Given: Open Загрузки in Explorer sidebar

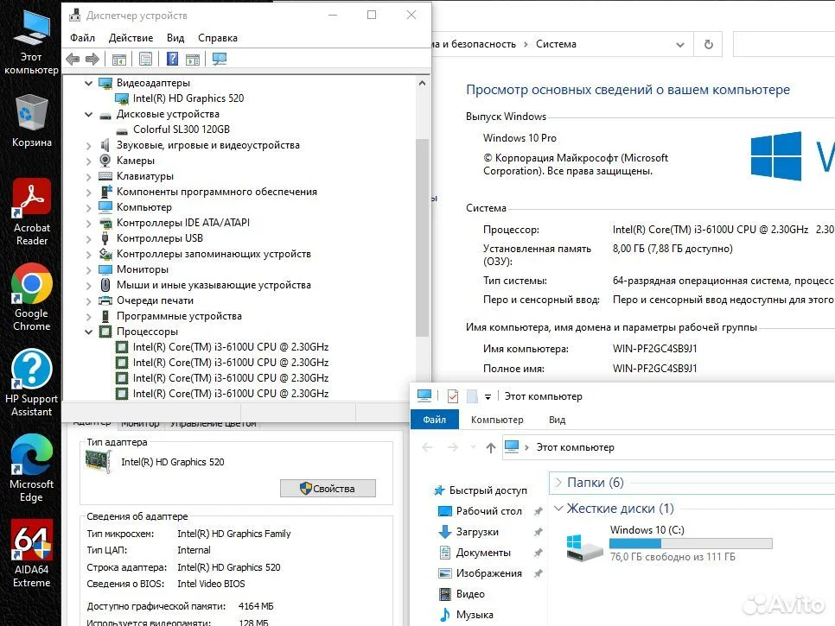Looking at the screenshot, I should [x=476, y=532].
